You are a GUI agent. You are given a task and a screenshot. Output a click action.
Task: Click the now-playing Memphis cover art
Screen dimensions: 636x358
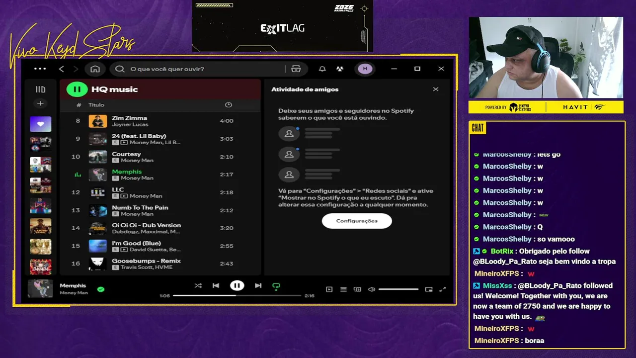pos(40,289)
